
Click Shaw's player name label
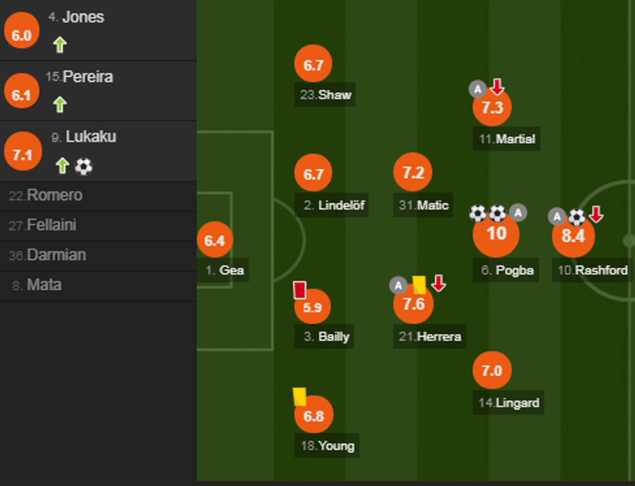point(326,95)
